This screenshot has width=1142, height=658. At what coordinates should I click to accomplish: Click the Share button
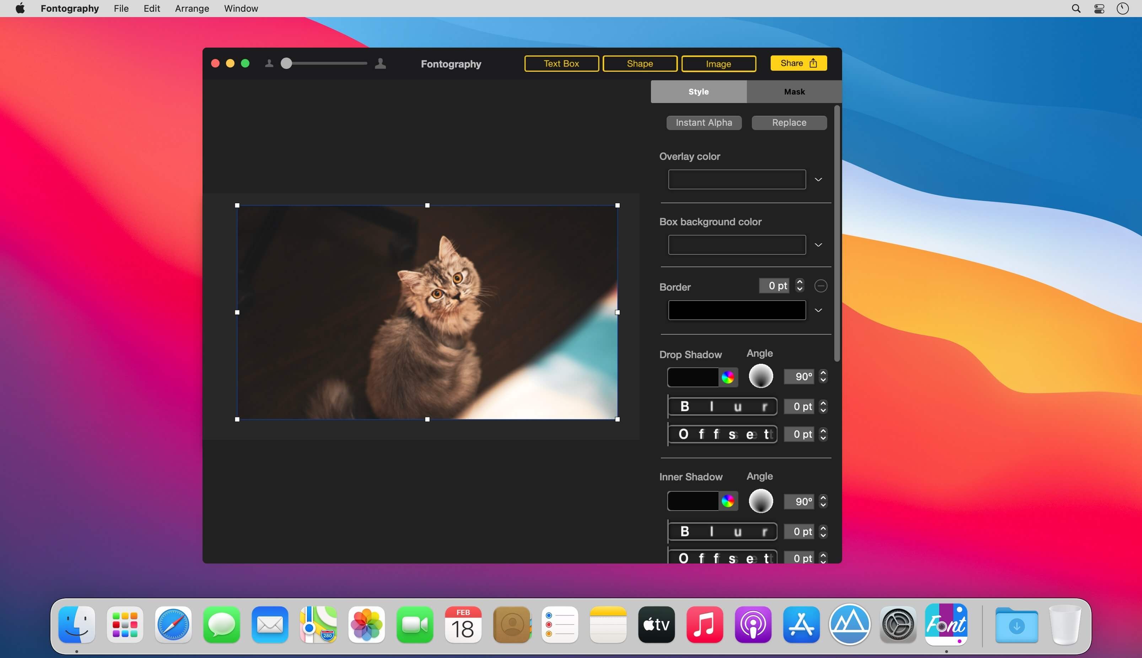(798, 63)
